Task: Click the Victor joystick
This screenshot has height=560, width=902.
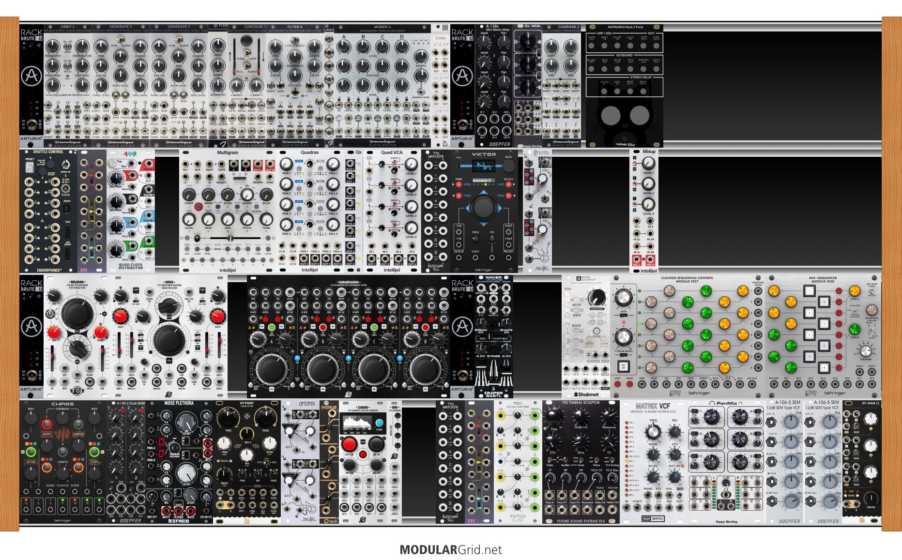Action: (483, 208)
